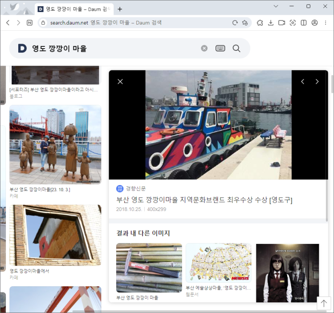Open a new browser tab
The image size is (334, 313).
[120, 9]
